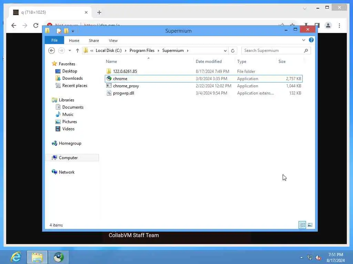The image size is (353, 264).
Task: Click Program Files breadcrumb
Action: pos(142,51)
